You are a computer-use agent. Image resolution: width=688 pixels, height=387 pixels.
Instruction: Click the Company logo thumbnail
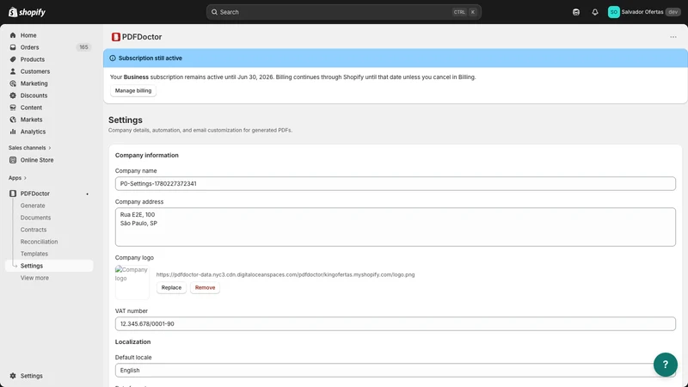(132, 282)
